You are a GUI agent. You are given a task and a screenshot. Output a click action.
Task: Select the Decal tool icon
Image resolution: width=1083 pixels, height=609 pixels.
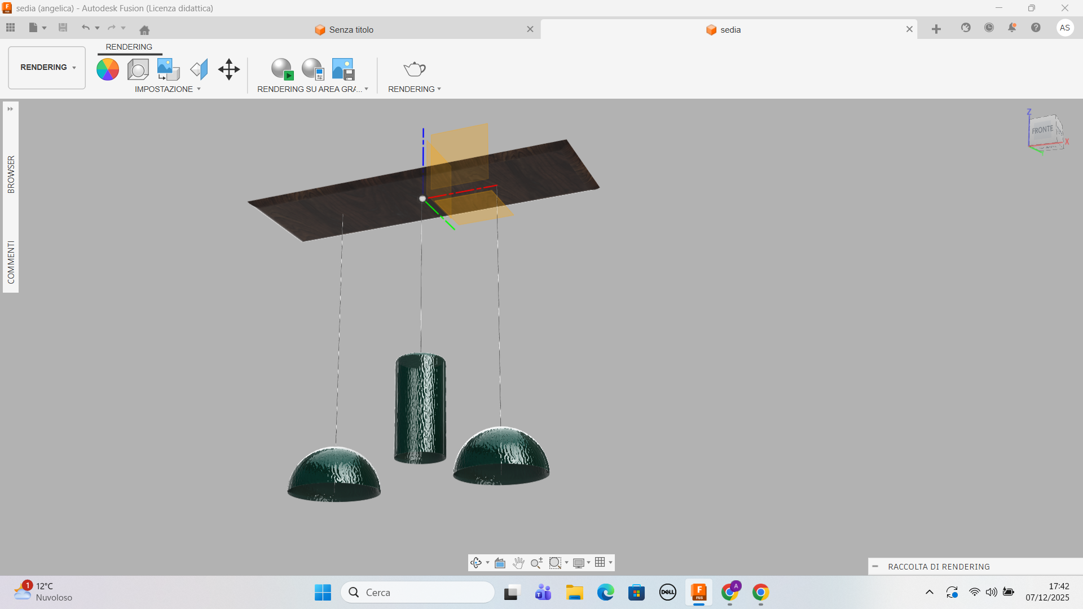coord(168,69)
